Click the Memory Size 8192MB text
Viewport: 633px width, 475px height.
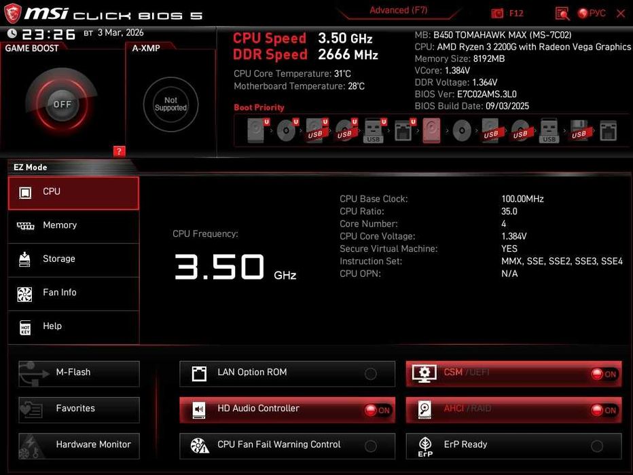459,59
